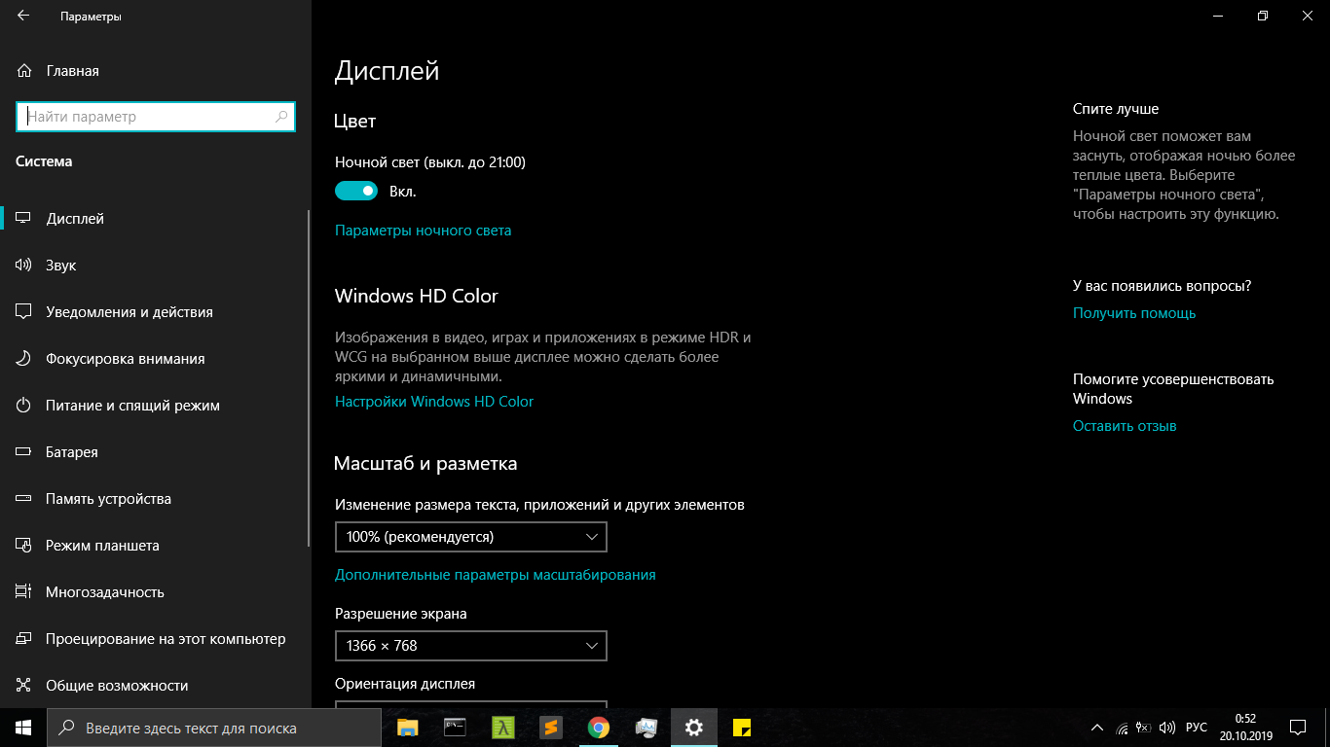Image resolution: width=1330 pixels, height=747 pixels.
Task: Open the Command Prompt taskbar icon
Action: click(x=455, y=728)
